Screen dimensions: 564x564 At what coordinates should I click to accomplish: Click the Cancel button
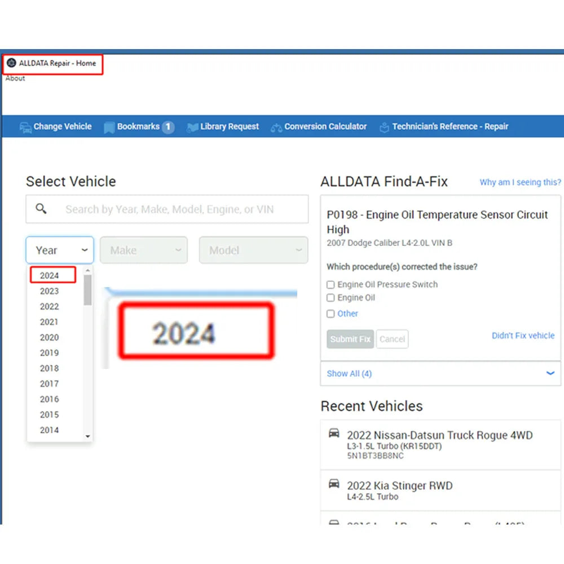[x=392, y=339]
